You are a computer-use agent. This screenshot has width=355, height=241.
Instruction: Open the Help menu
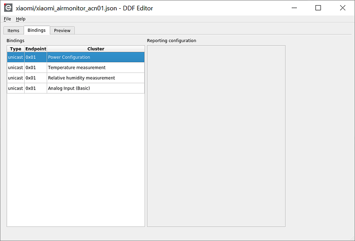tap(21, 19)
